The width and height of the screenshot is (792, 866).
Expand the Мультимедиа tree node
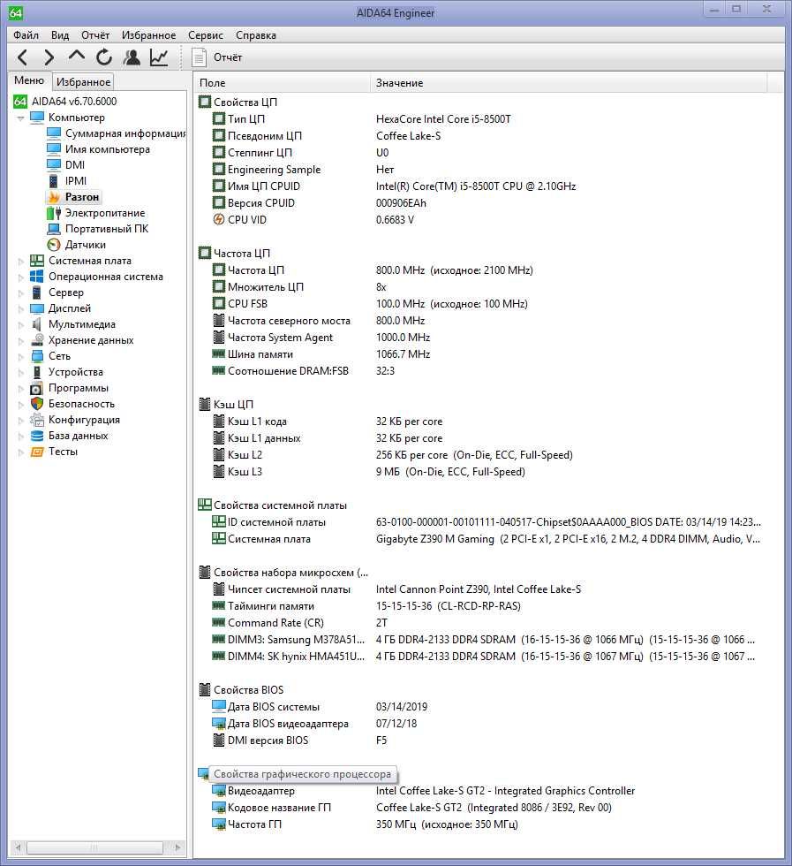20,324
